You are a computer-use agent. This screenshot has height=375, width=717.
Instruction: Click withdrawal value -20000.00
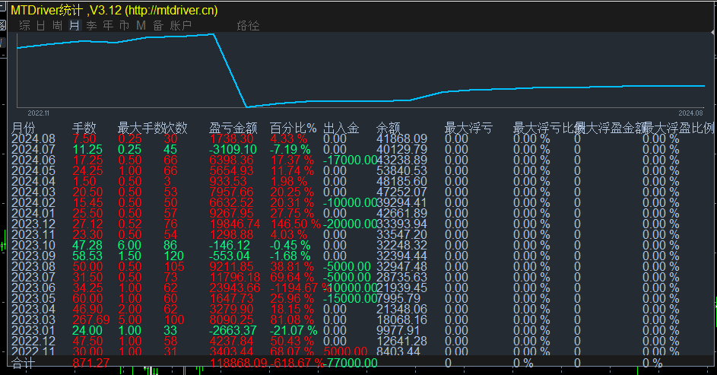[x=351, y=224]
